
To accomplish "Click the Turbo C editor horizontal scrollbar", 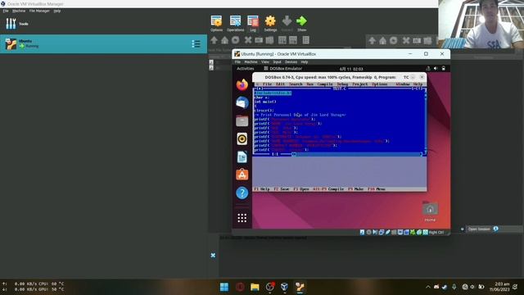I will (x=356, y=154).
